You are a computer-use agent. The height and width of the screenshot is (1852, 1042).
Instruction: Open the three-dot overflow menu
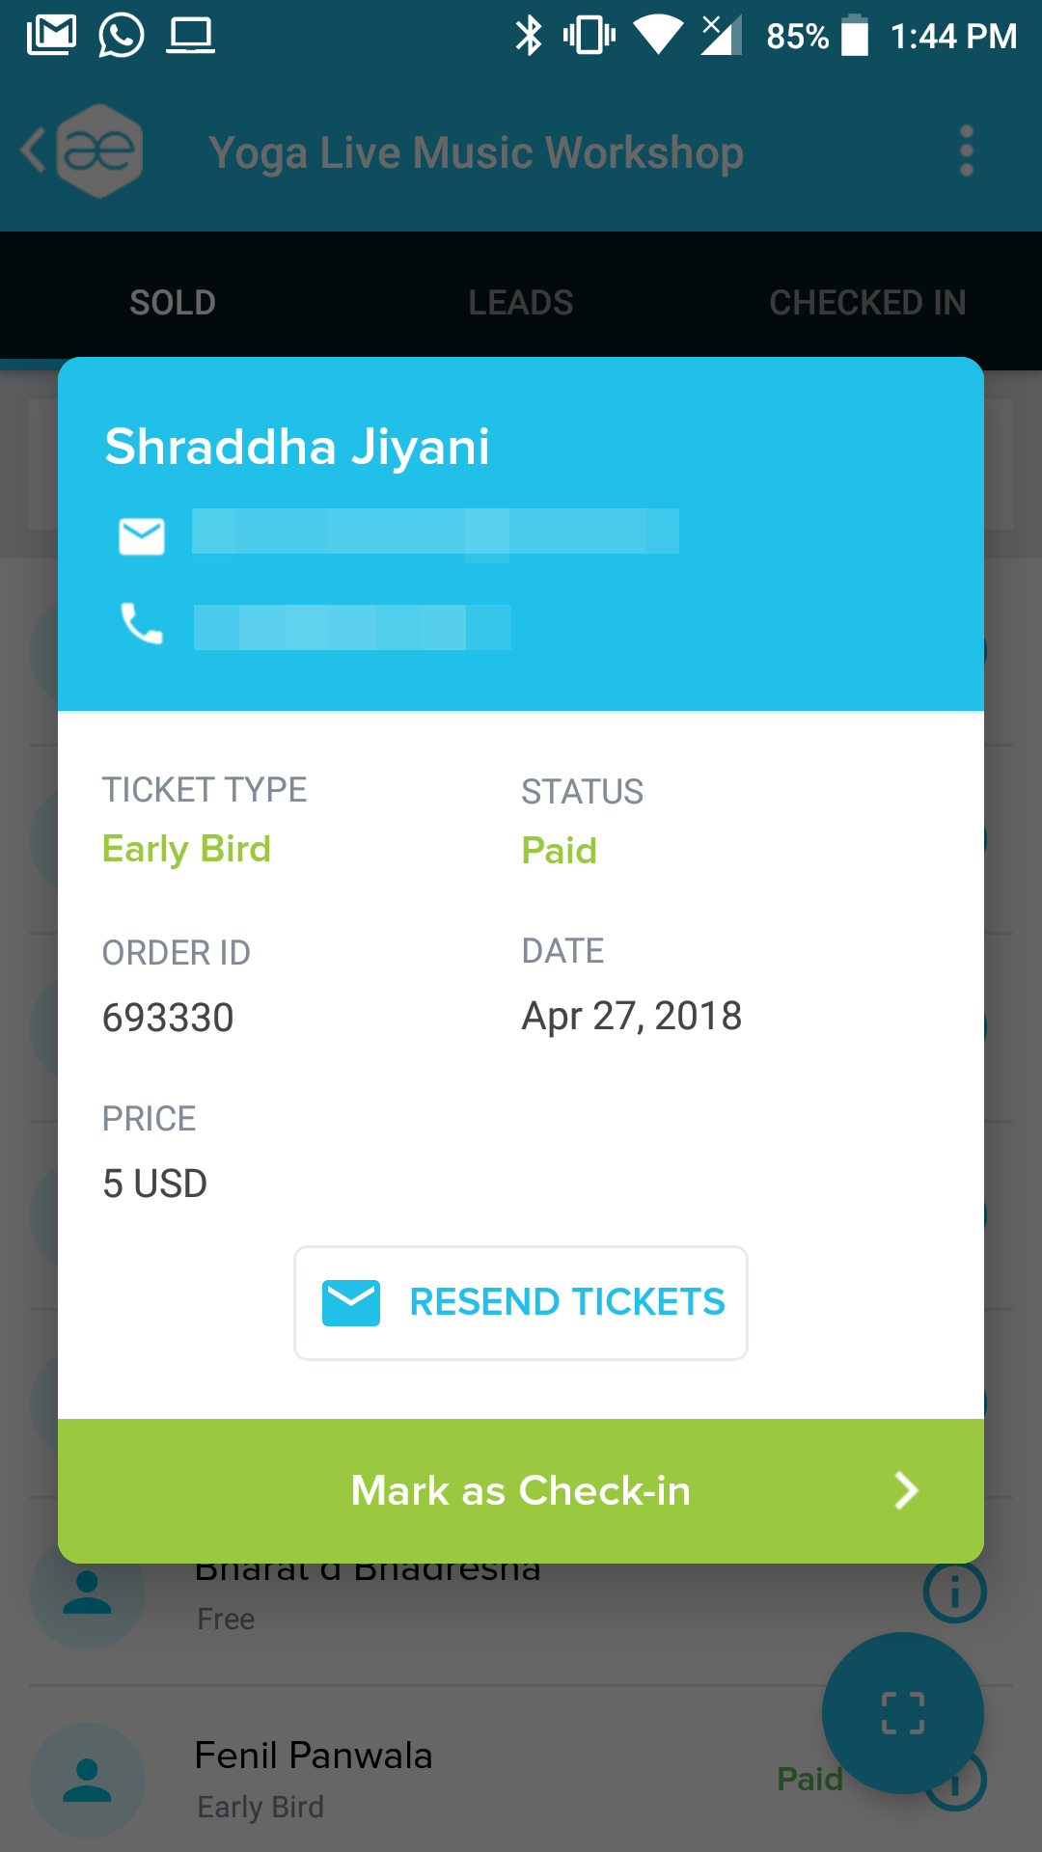pos(966,151)
